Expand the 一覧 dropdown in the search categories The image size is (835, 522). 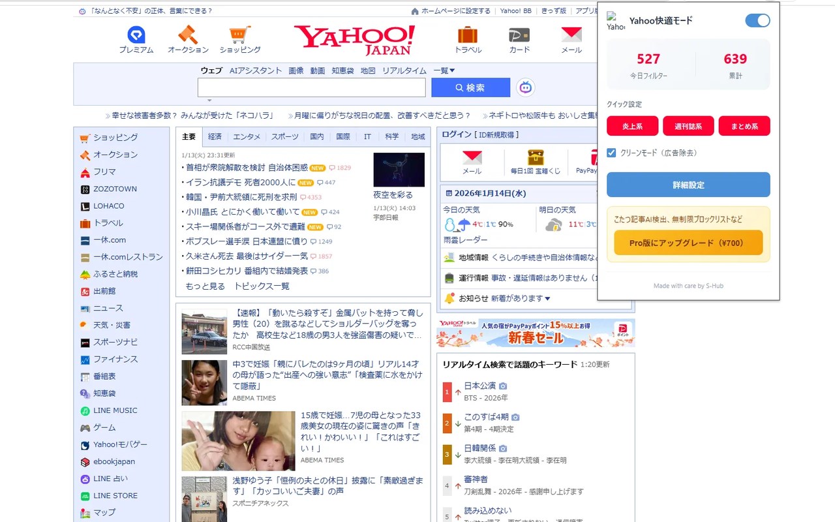click(x=444, y=70)
